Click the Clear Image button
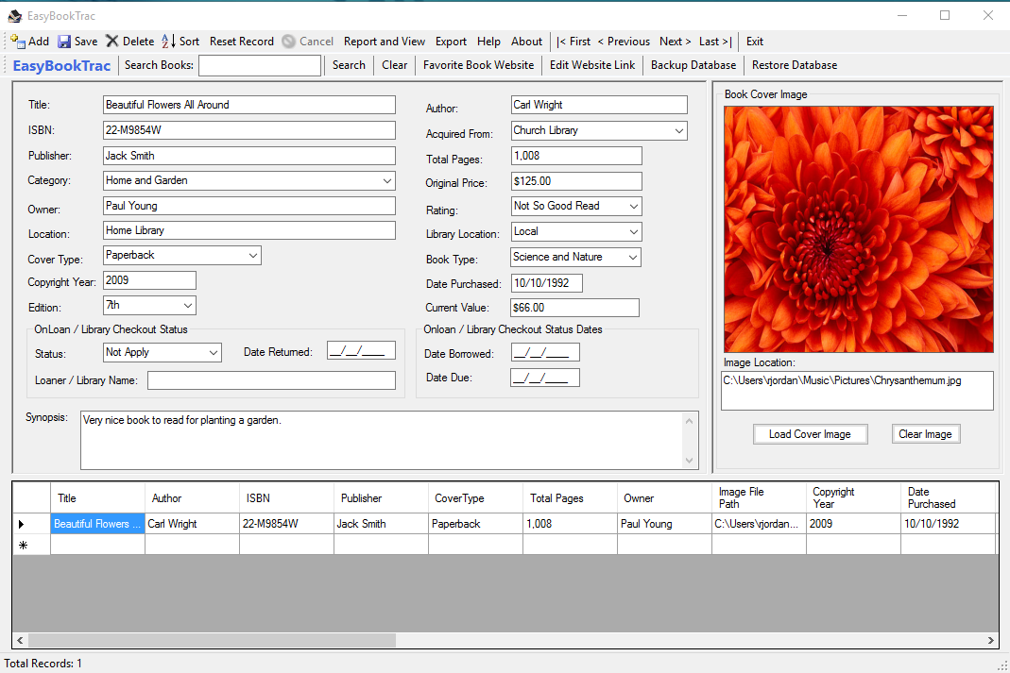Viewport: 1010px width, 673px height. (925, 434)
